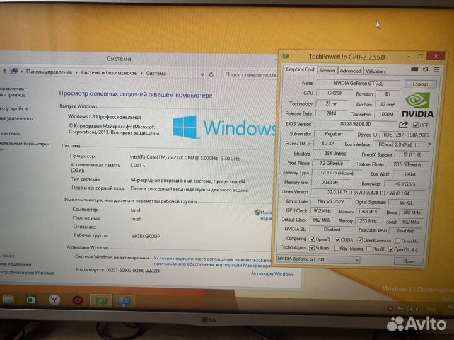
Task: Switch to System window taskbar button
Action: [124, 301]
